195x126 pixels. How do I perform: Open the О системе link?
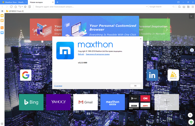tap(58, 86)
